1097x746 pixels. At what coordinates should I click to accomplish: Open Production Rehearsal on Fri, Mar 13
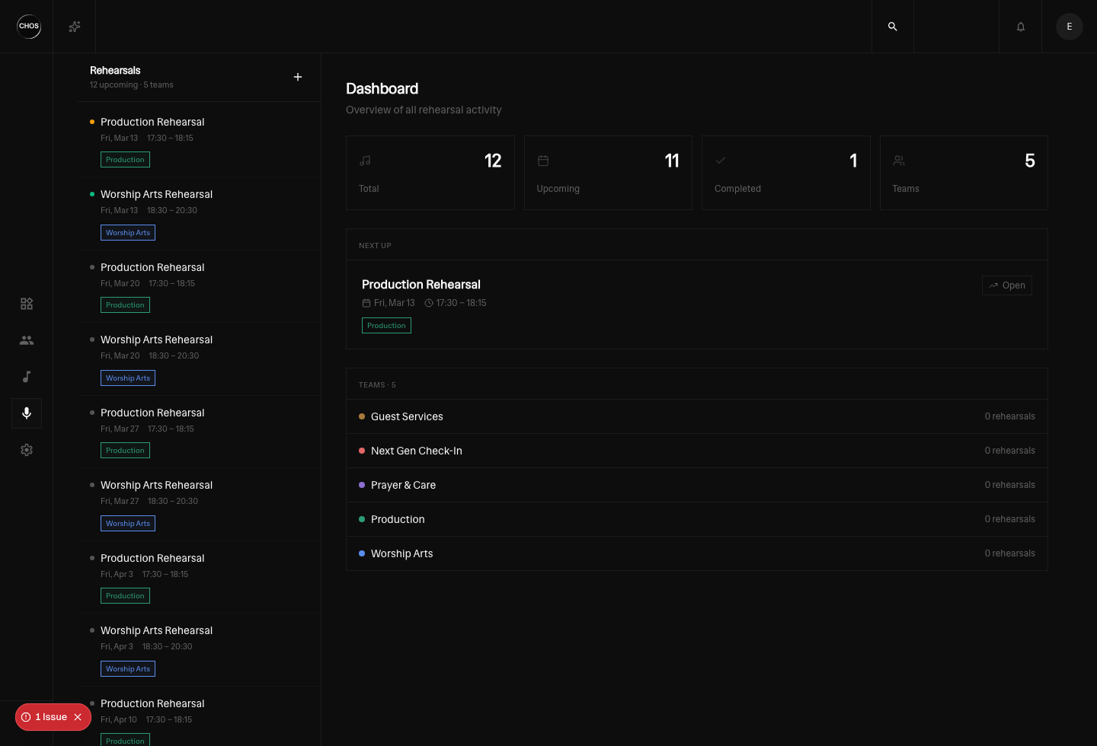200,141
